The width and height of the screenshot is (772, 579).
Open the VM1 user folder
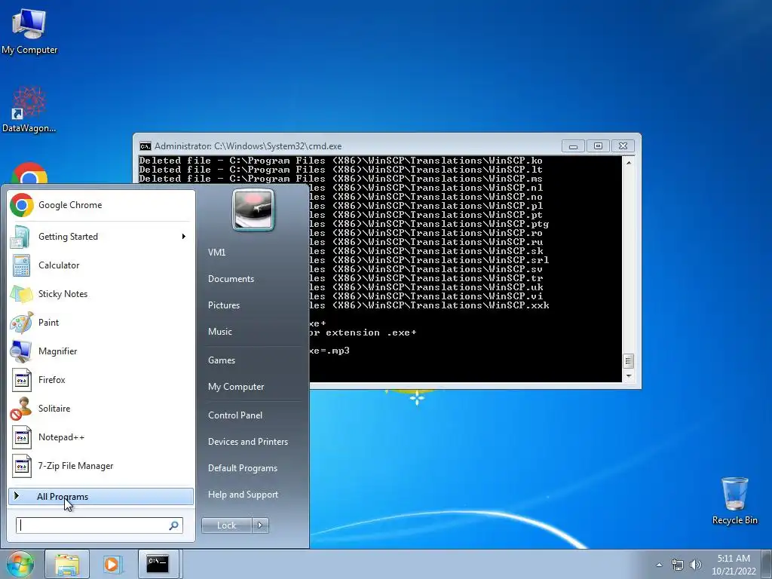[216, 253]
